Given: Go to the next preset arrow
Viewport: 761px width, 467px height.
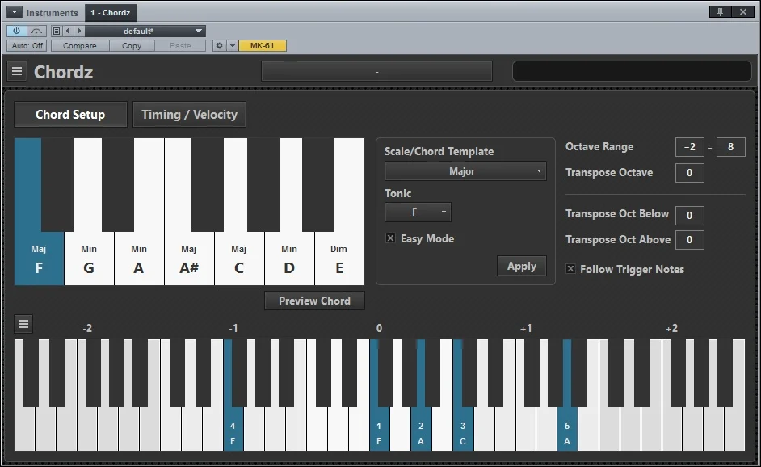Looking at the screenshot, I should coord(79,31).
